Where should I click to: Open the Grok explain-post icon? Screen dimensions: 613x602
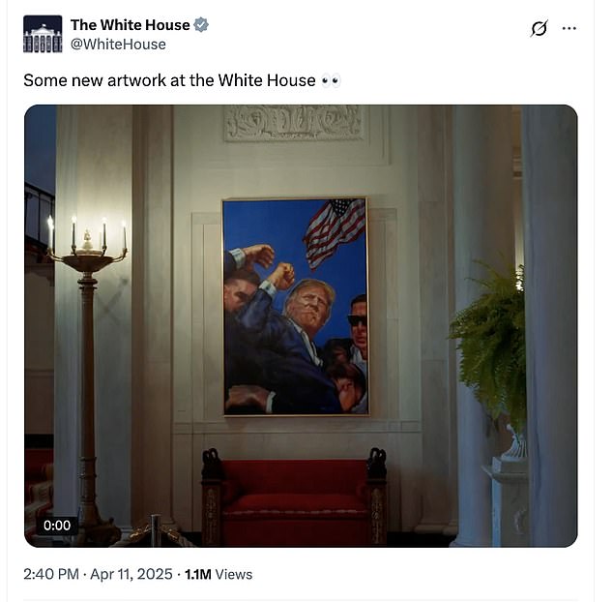[x=540, y=28]
